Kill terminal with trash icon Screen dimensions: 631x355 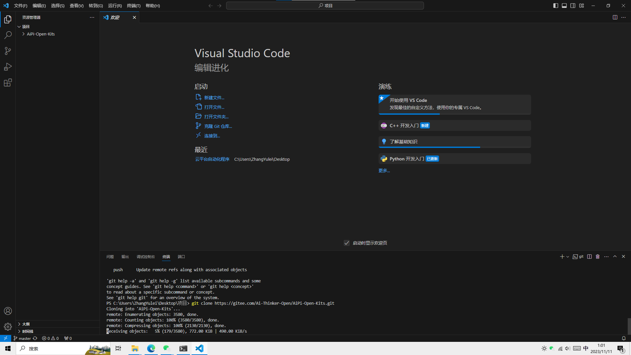598,257
